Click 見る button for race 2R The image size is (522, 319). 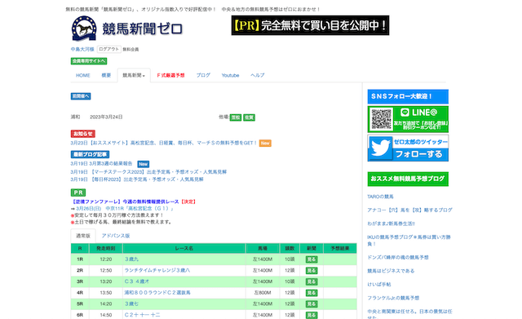pyautogui.click(x=312, y=270)
